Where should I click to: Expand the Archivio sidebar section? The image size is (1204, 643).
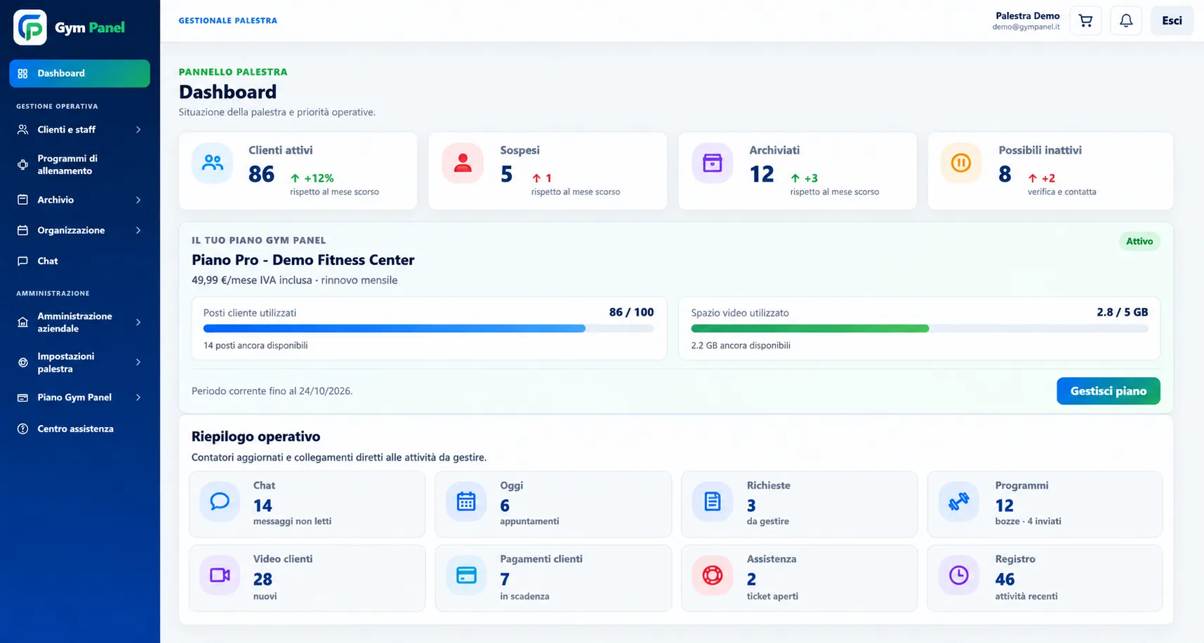[79, 200]
